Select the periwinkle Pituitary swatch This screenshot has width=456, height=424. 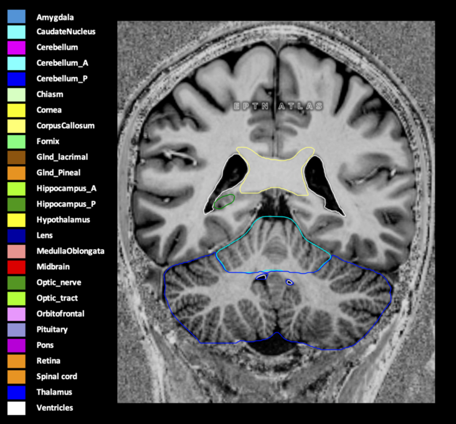(16, 330)
